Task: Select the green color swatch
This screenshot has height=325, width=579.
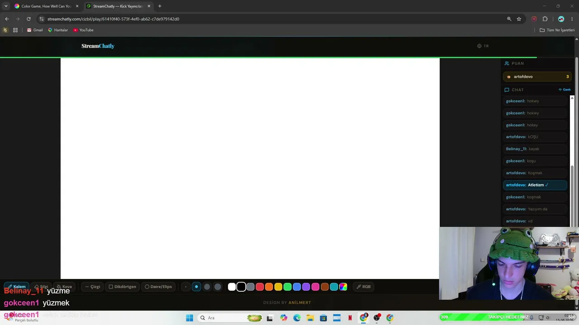Action: 288,287
